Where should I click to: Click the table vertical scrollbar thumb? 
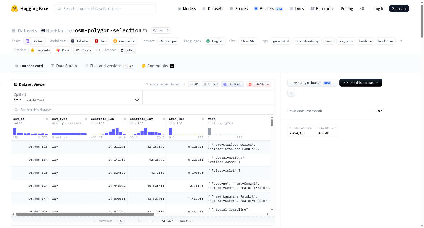272,123
